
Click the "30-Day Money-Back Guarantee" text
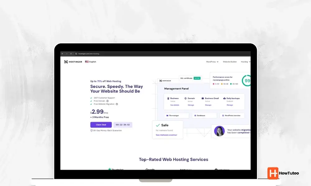108,131
